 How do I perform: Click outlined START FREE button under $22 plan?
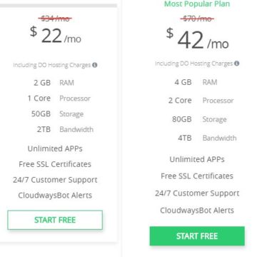[x=55, y=220]
